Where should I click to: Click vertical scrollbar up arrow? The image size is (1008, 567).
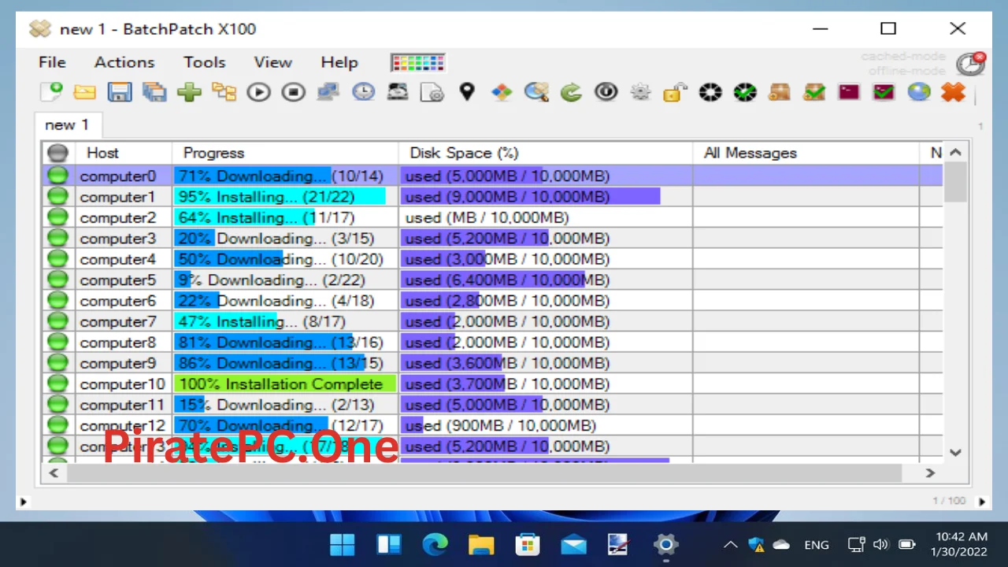(955, 153)
